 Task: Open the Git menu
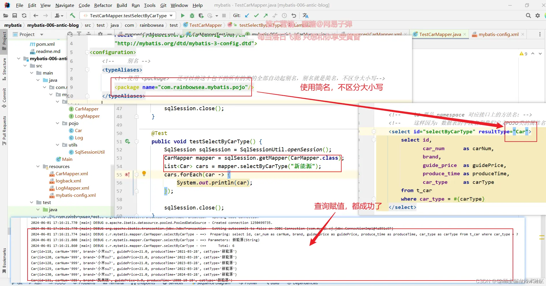coord(163,5)
